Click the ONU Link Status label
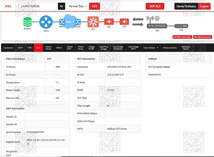 (86, 121)
